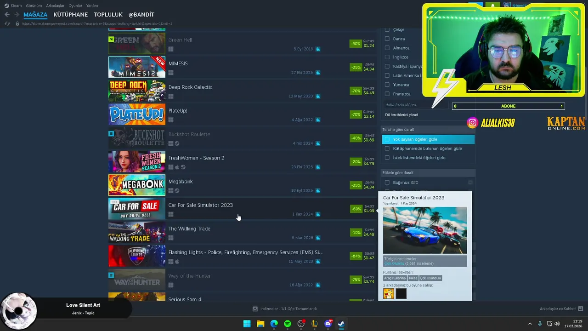Toggle 'Kütüphanemde bulunan öğeleri gizle' checkbox
Screen dimensions: 588x331
click(387, 148)
